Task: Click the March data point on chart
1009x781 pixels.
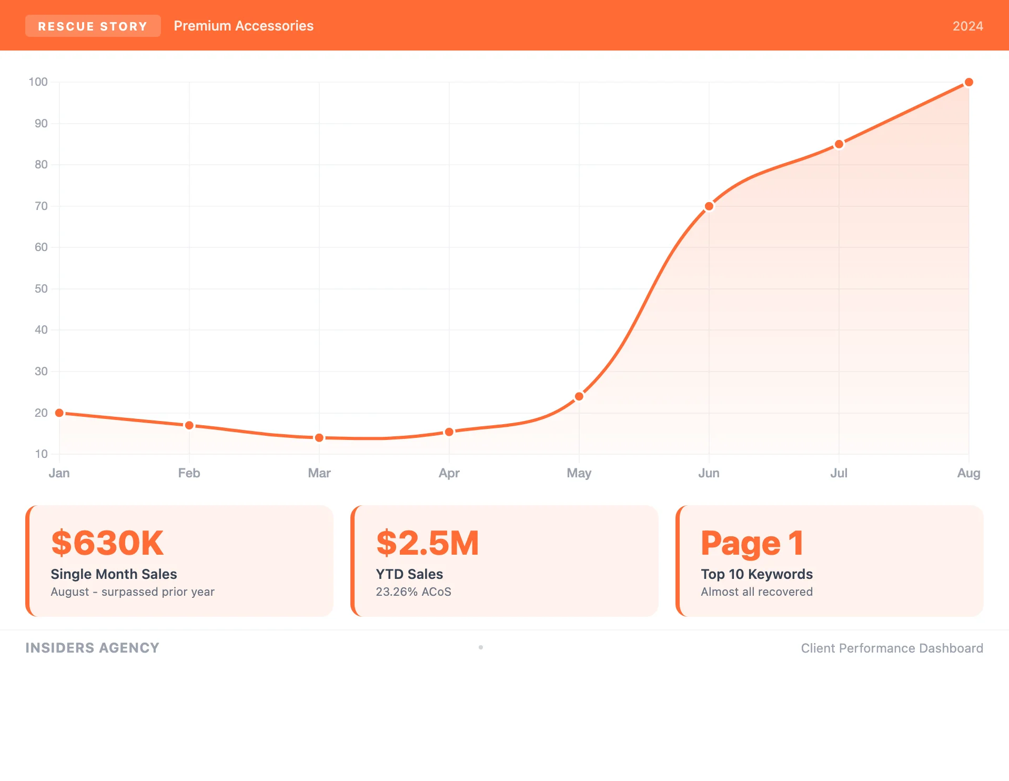Action: tap(319, 438)
